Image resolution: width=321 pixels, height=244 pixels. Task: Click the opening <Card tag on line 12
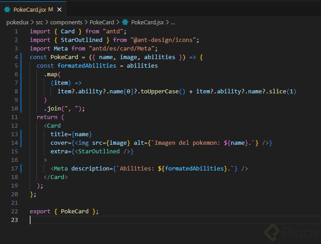(x=52, y=126)
